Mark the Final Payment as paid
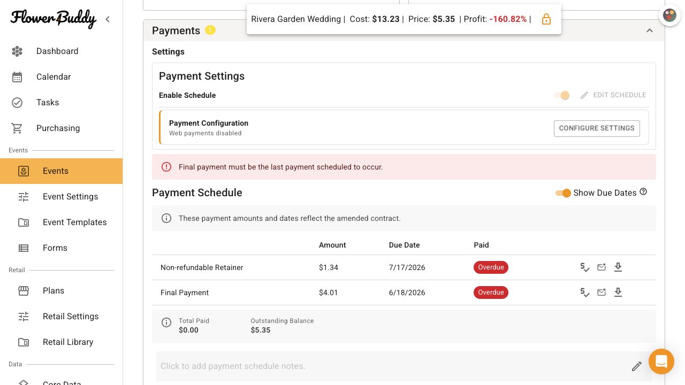 (585, 292)
